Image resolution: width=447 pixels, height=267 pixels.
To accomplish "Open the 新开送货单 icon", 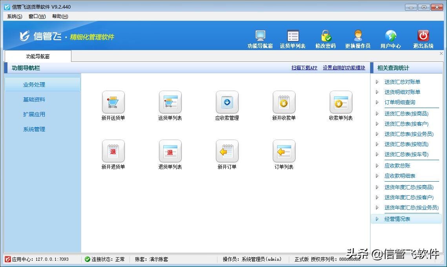I will pos(113,102).
